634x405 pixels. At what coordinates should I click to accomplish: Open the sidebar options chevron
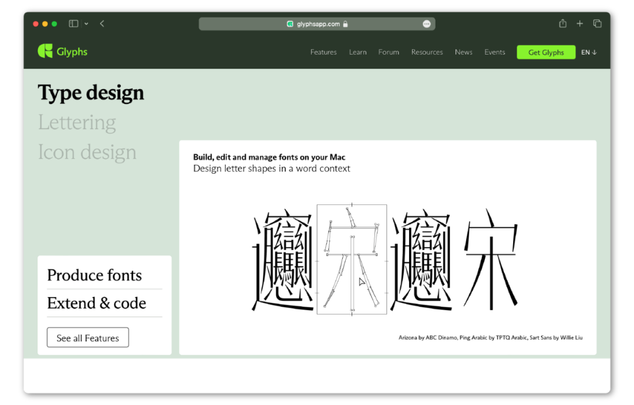tap(86, 24)
